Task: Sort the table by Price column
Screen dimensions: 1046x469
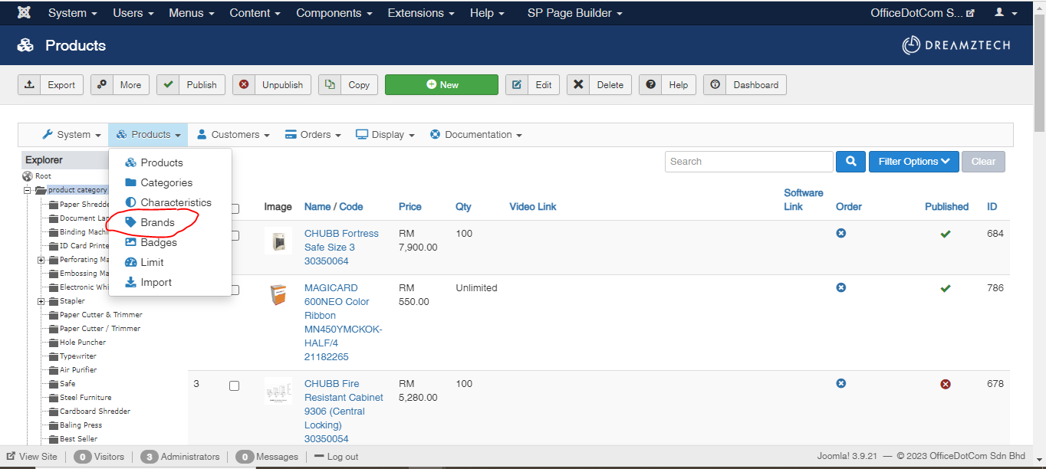Action: (410, 207)
